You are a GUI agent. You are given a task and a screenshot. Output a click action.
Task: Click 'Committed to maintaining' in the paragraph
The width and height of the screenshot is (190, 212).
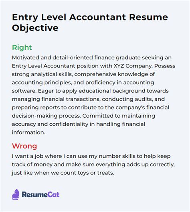119,116
